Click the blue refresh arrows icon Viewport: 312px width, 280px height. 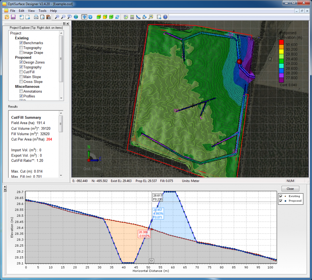(x=117, y=17)
